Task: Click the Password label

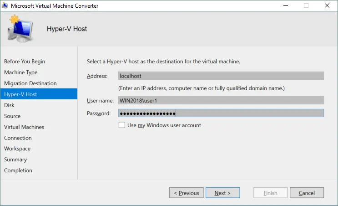Action: (99, 113)
